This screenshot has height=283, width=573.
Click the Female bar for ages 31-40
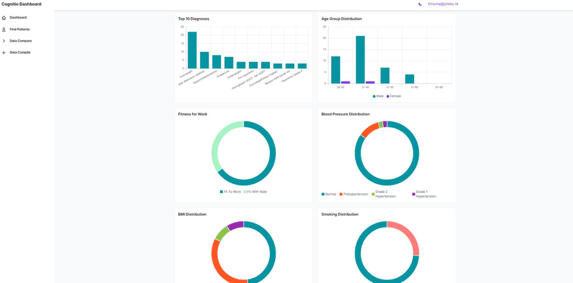click(370, 82)
